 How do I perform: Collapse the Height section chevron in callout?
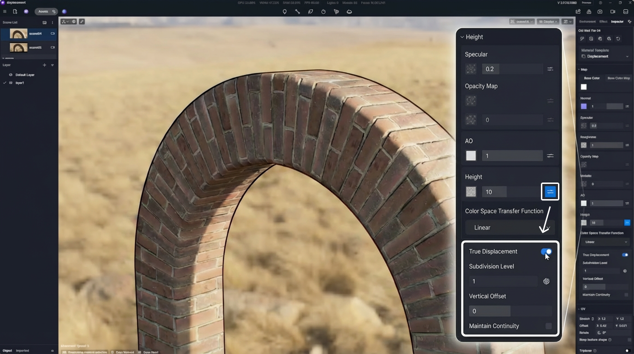[x=462, y=37]
